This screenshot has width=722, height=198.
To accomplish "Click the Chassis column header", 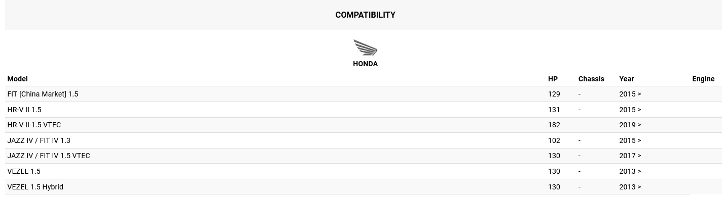I will [591, 79].
